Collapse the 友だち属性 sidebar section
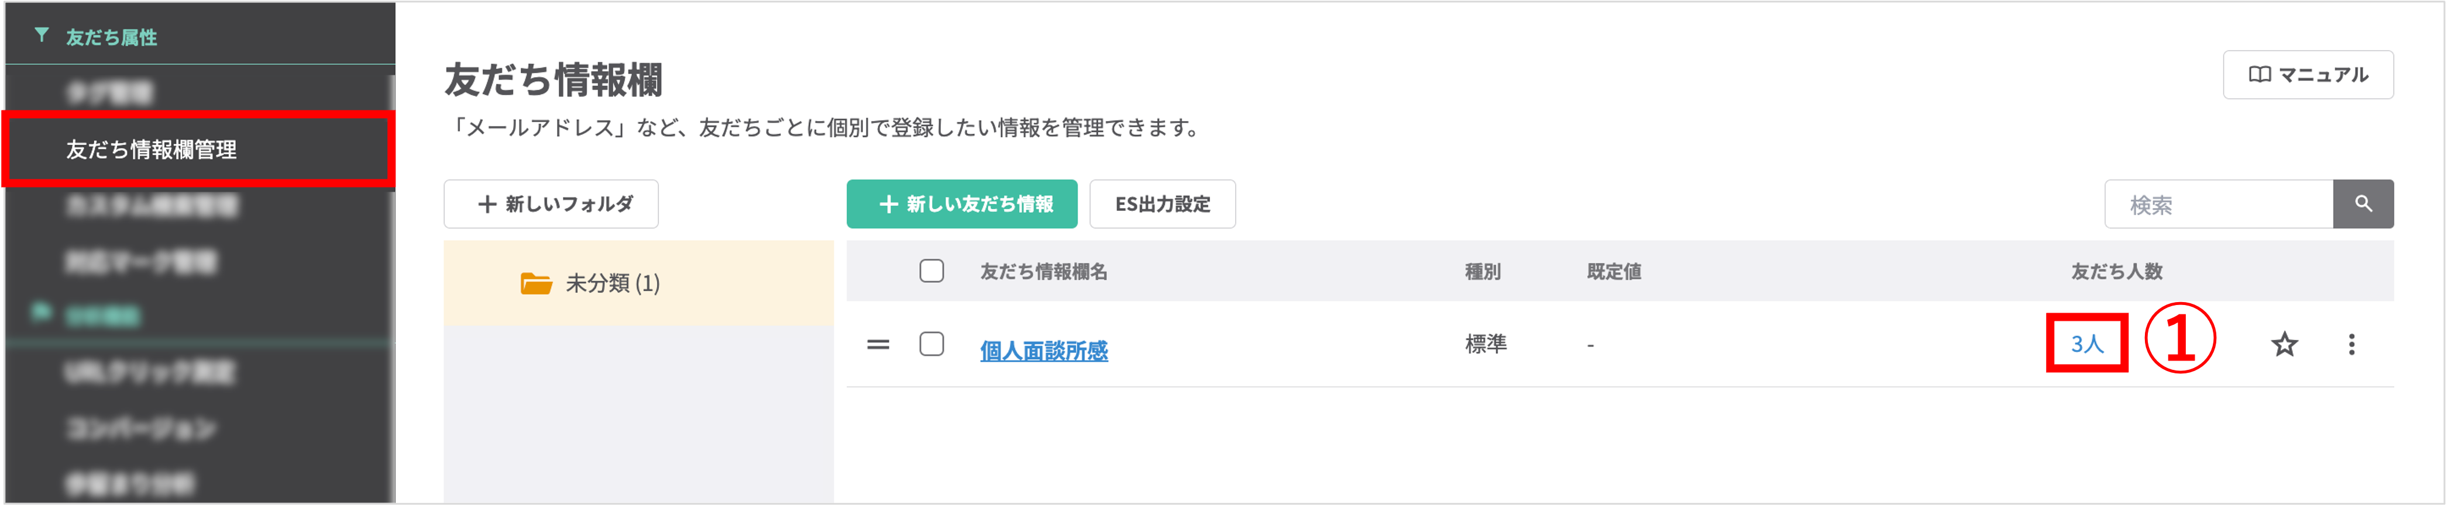2448x506 pixels. pos(111,37)
